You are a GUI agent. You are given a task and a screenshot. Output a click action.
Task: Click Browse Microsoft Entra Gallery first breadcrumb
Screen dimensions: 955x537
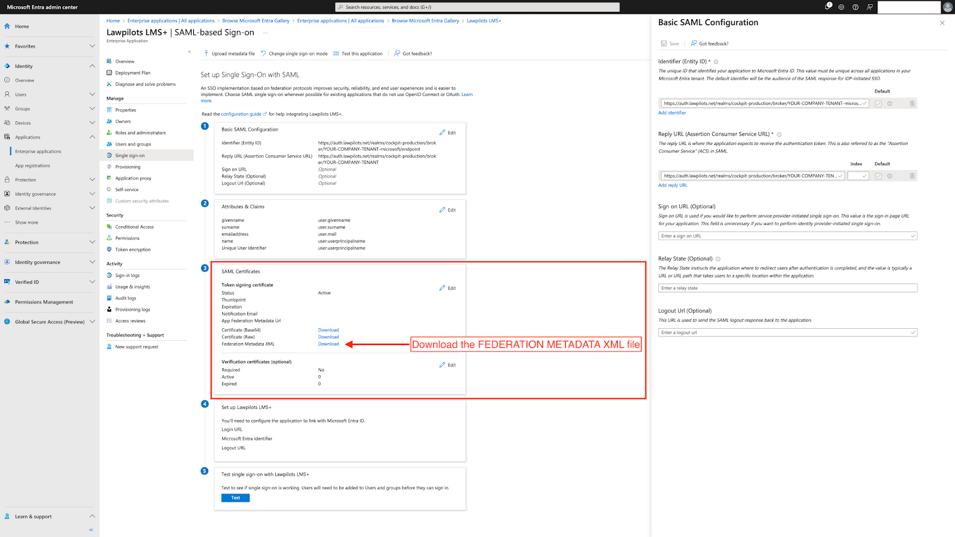[x=255, y=20]
